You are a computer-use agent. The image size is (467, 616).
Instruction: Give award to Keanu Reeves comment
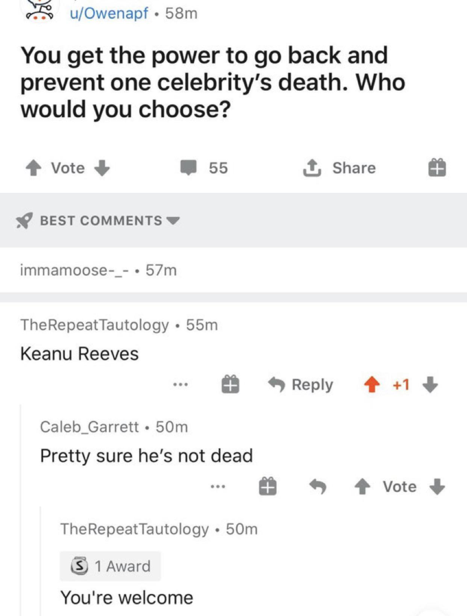tap(230, 385)
